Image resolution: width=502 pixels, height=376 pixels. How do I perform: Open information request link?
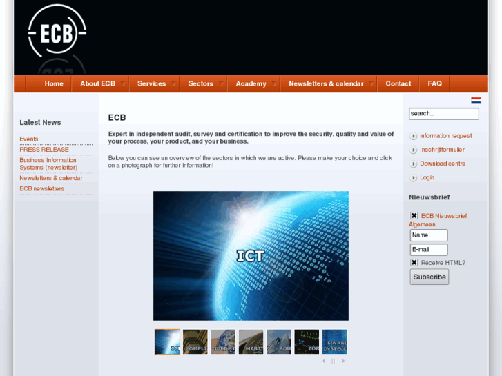pos(446,136)
